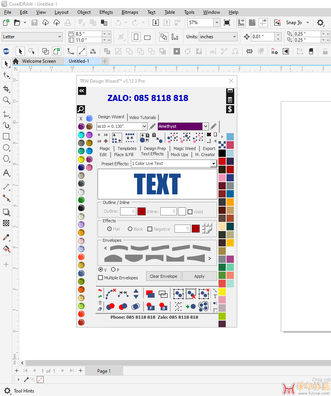Select the P envelope radio button
Viewport: 331px width, 396px height.
[x=113, y=269]
